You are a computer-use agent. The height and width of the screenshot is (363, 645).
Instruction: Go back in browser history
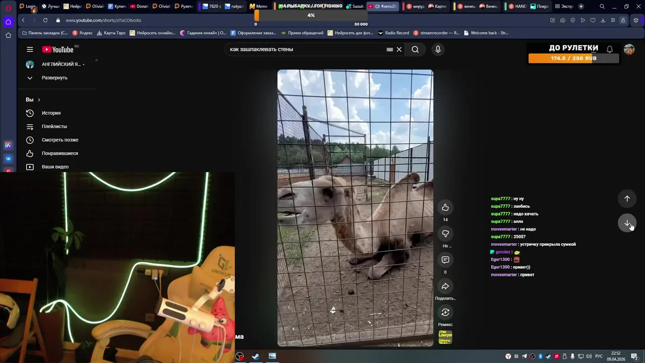(x=23, y=20)
